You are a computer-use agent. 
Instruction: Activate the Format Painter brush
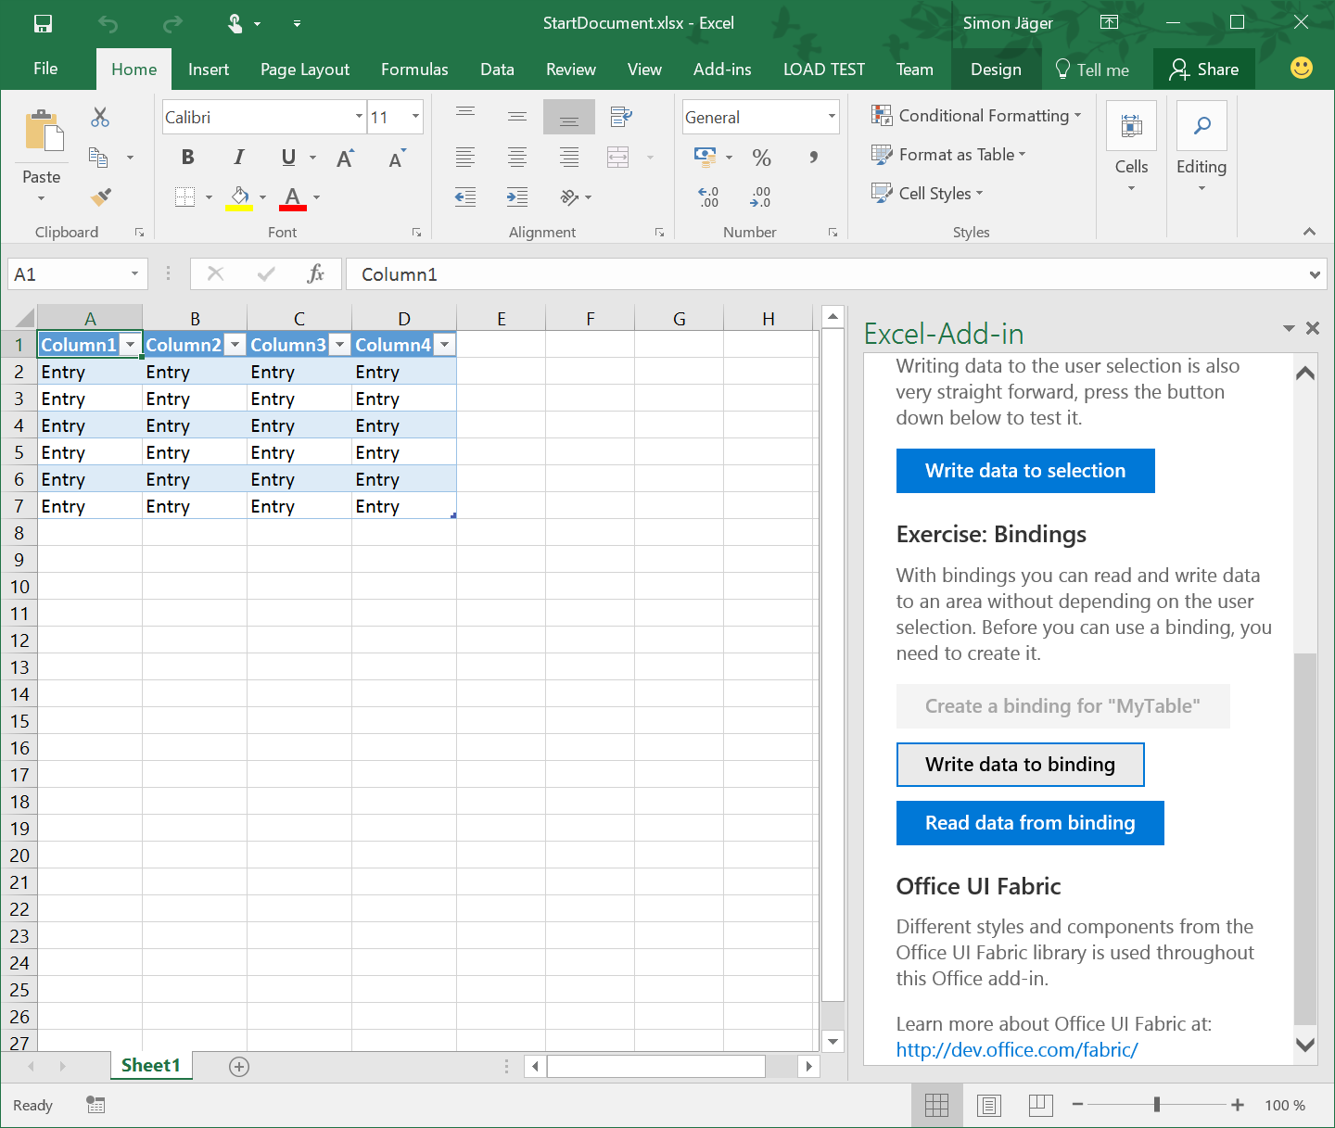pyautogui.click(x=100, y=196)
